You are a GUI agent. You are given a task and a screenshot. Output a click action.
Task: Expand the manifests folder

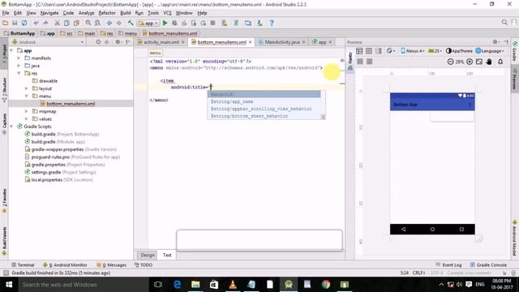point(19,58)
